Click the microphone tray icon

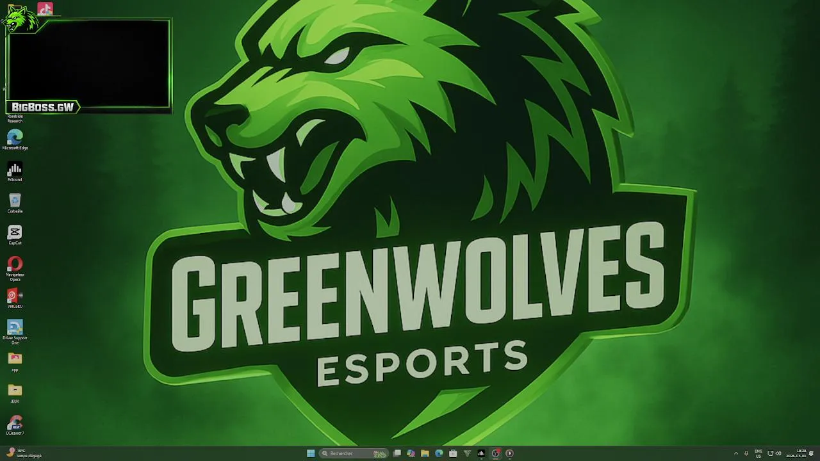746,453
